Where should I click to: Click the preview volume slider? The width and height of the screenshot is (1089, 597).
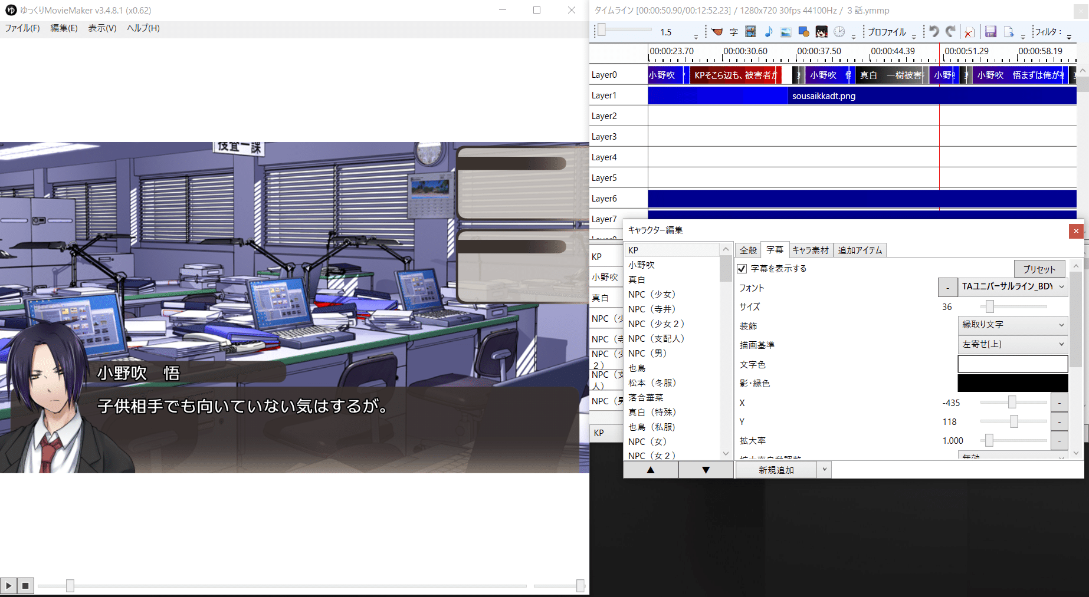pyautogui.click(x=559, y=586)
